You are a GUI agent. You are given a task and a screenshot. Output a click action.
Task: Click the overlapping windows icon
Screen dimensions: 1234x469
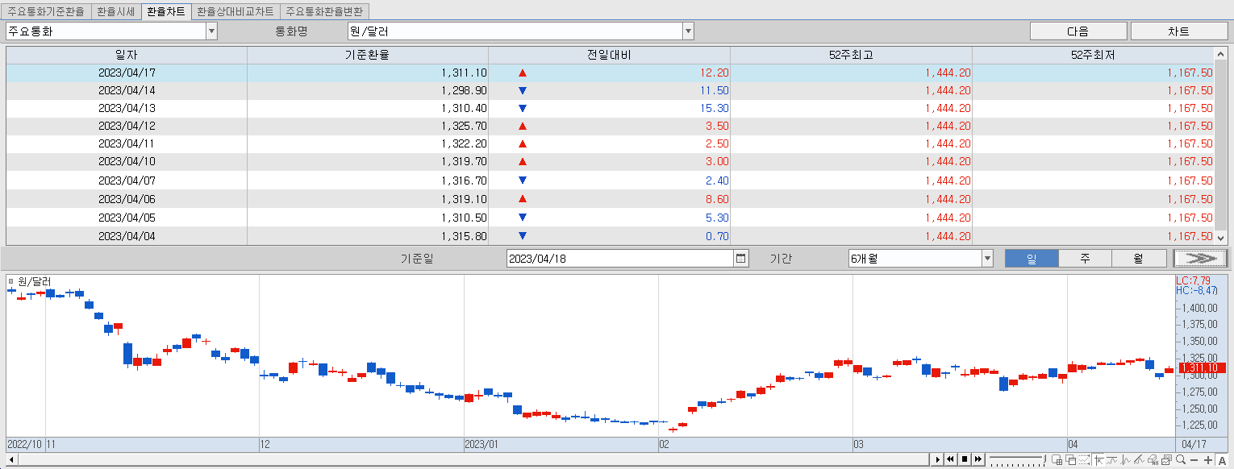[1070, 459]
